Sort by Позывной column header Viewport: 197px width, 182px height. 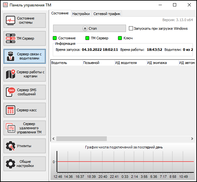(98, 63)
